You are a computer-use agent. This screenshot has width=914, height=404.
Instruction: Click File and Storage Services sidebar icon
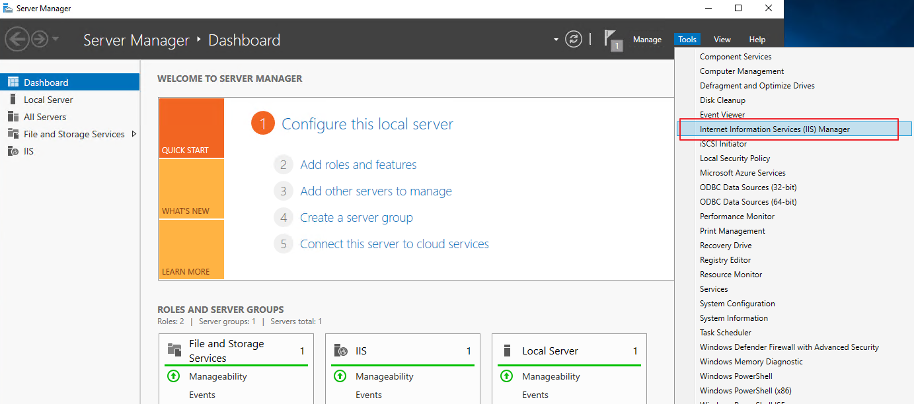pos(13,133)
